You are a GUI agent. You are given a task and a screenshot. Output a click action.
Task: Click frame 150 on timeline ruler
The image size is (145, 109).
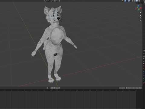tap(70, 90)
